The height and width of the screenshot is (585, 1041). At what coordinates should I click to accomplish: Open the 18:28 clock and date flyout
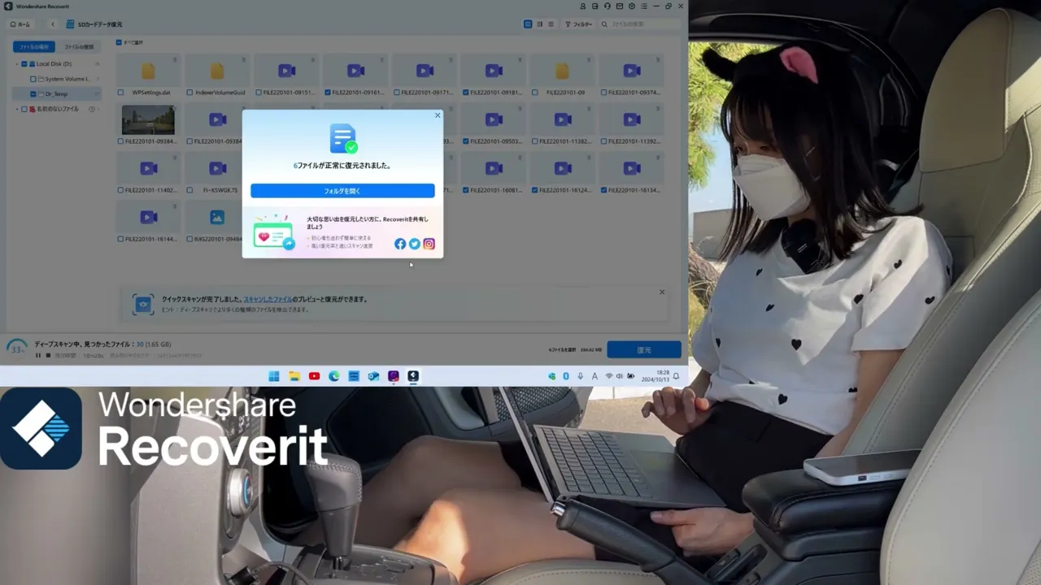click(x=654, y=376)
